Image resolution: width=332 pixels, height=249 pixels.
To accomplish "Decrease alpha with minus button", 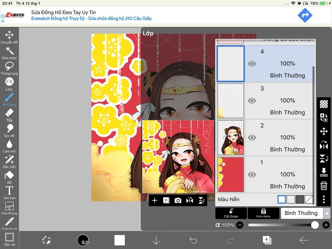I will [240, 225].
